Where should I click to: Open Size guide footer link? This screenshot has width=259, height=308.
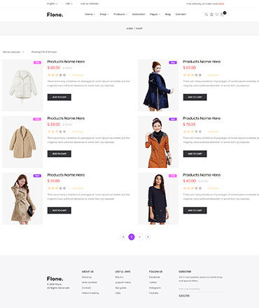tap(120, 288)
